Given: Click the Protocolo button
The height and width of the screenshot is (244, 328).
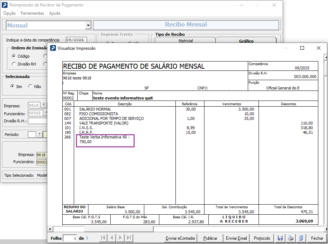Looking at the screenshot, I should (262, 238).
